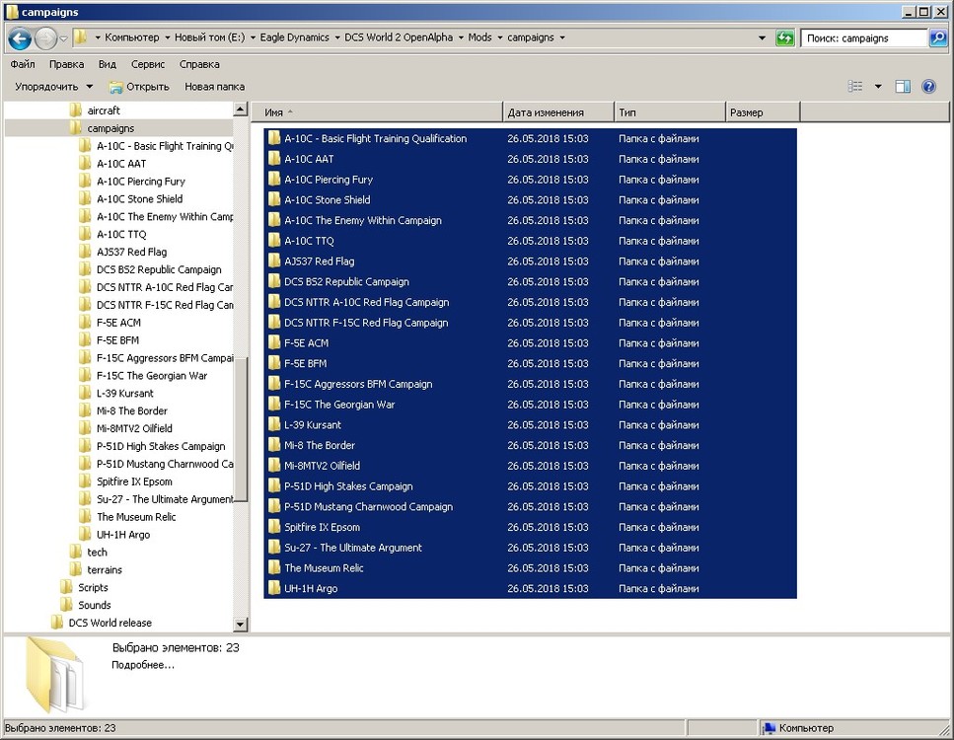The height and width of the screenshot is (740, 954).
Task: Select terrains folder in tree
Action: (x=105, y=569)
